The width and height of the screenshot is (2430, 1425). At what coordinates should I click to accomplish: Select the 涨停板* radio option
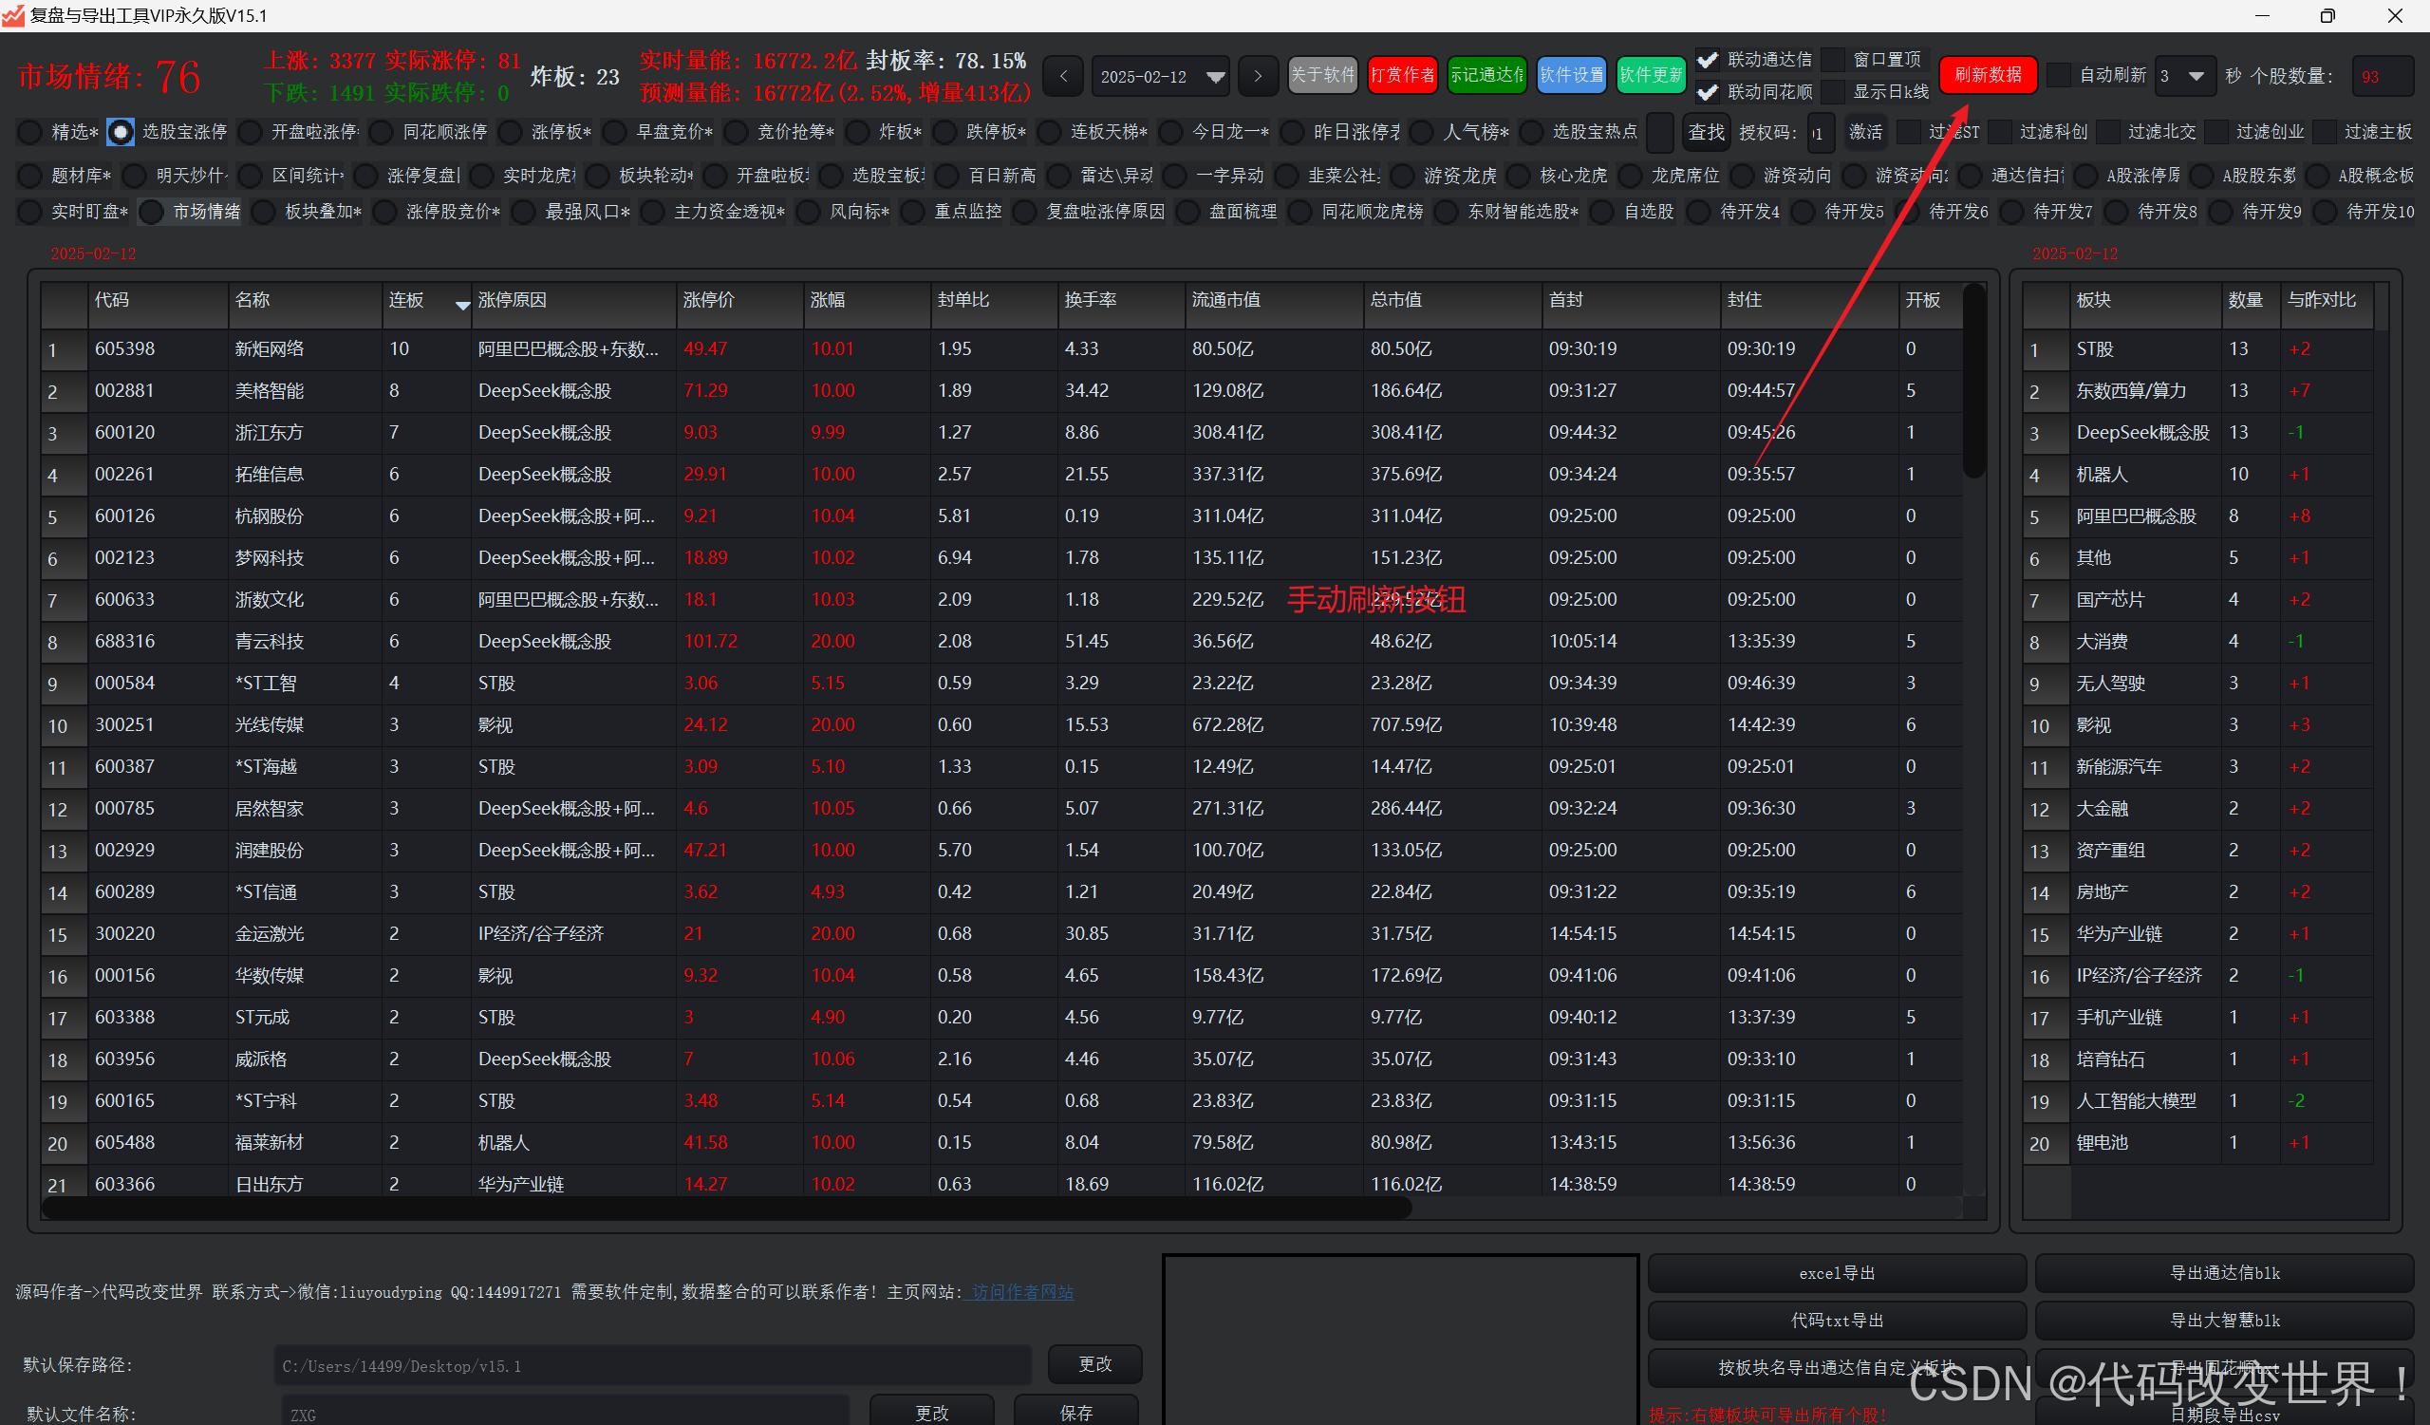click(x=512, y=132)
